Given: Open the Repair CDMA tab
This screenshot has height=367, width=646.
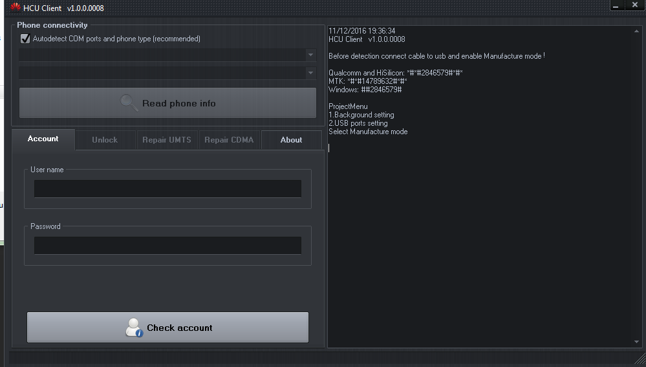Looking at the screenshot, I should [x=229, y=140].
